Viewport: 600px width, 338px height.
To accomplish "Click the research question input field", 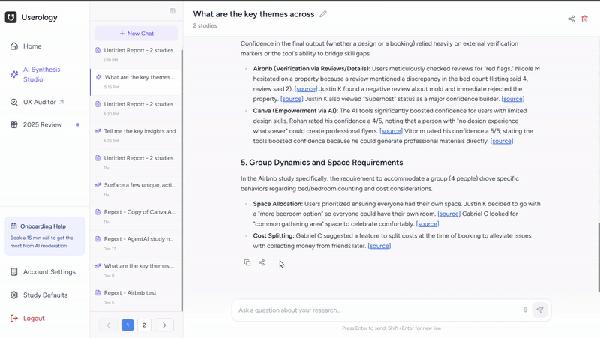I will 377,310.
